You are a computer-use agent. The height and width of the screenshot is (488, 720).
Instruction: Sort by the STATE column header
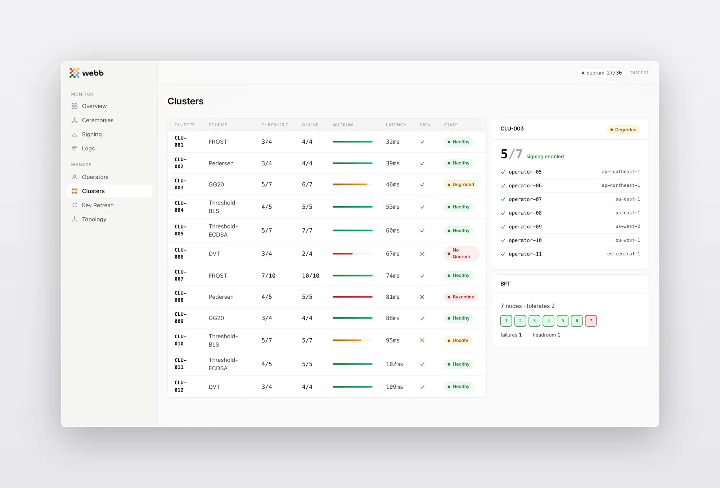[451, 125]
